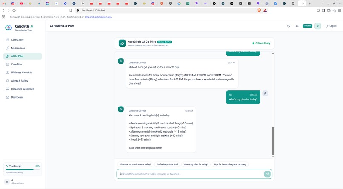Screen dimensions: 343x189
Task: Open Dashboard from sidebar
Action: (23, 97)
